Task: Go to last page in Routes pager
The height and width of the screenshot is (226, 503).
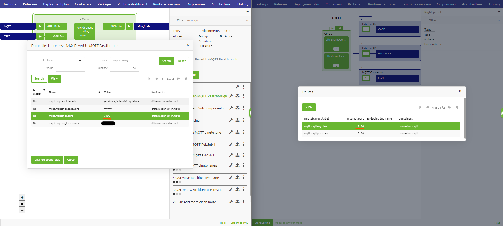Action: point(457,107)
